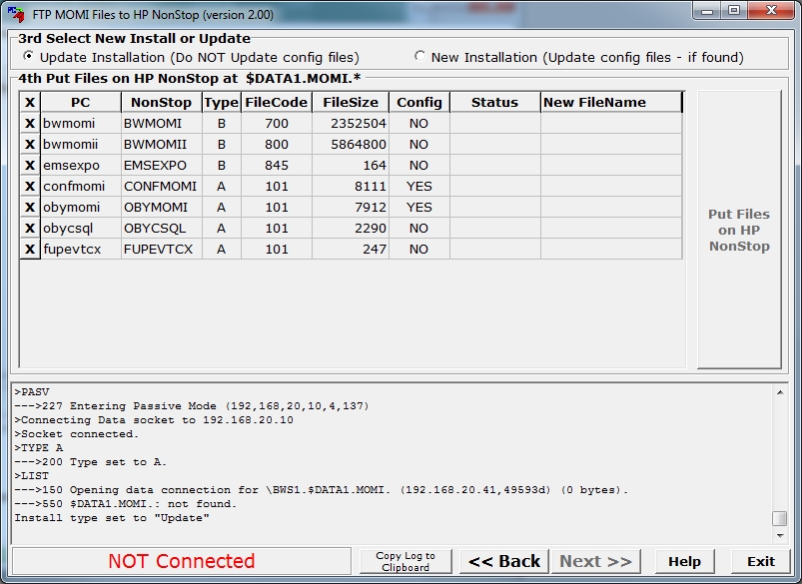Select Update Installation radio button
802x584 pixels.
tap(28, 57)
